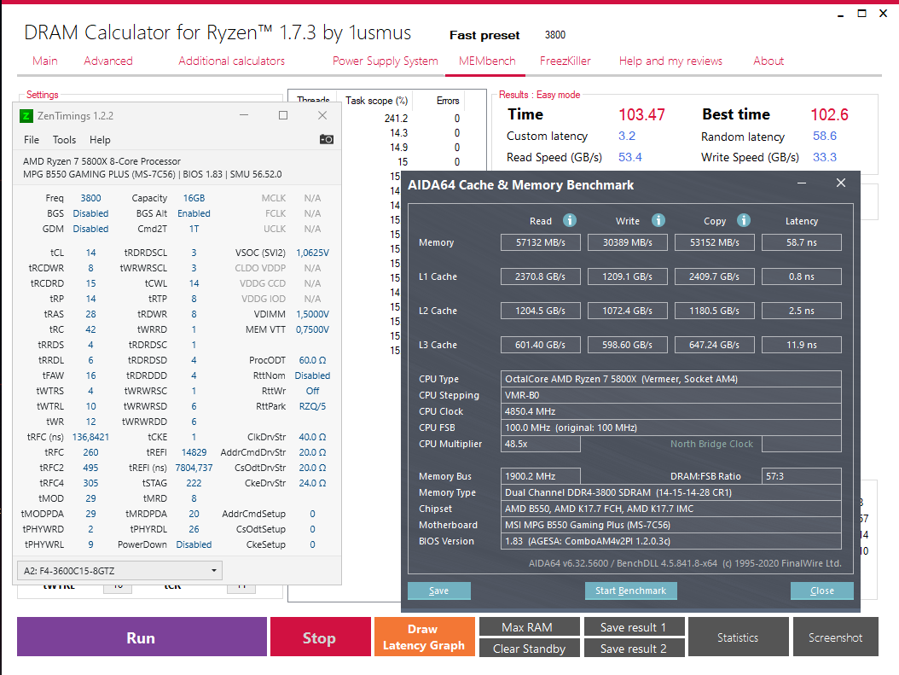Click the CPU Multiplier 48.5x field
The height and width of the screenshot is (675, 899).
pos(540,444)
